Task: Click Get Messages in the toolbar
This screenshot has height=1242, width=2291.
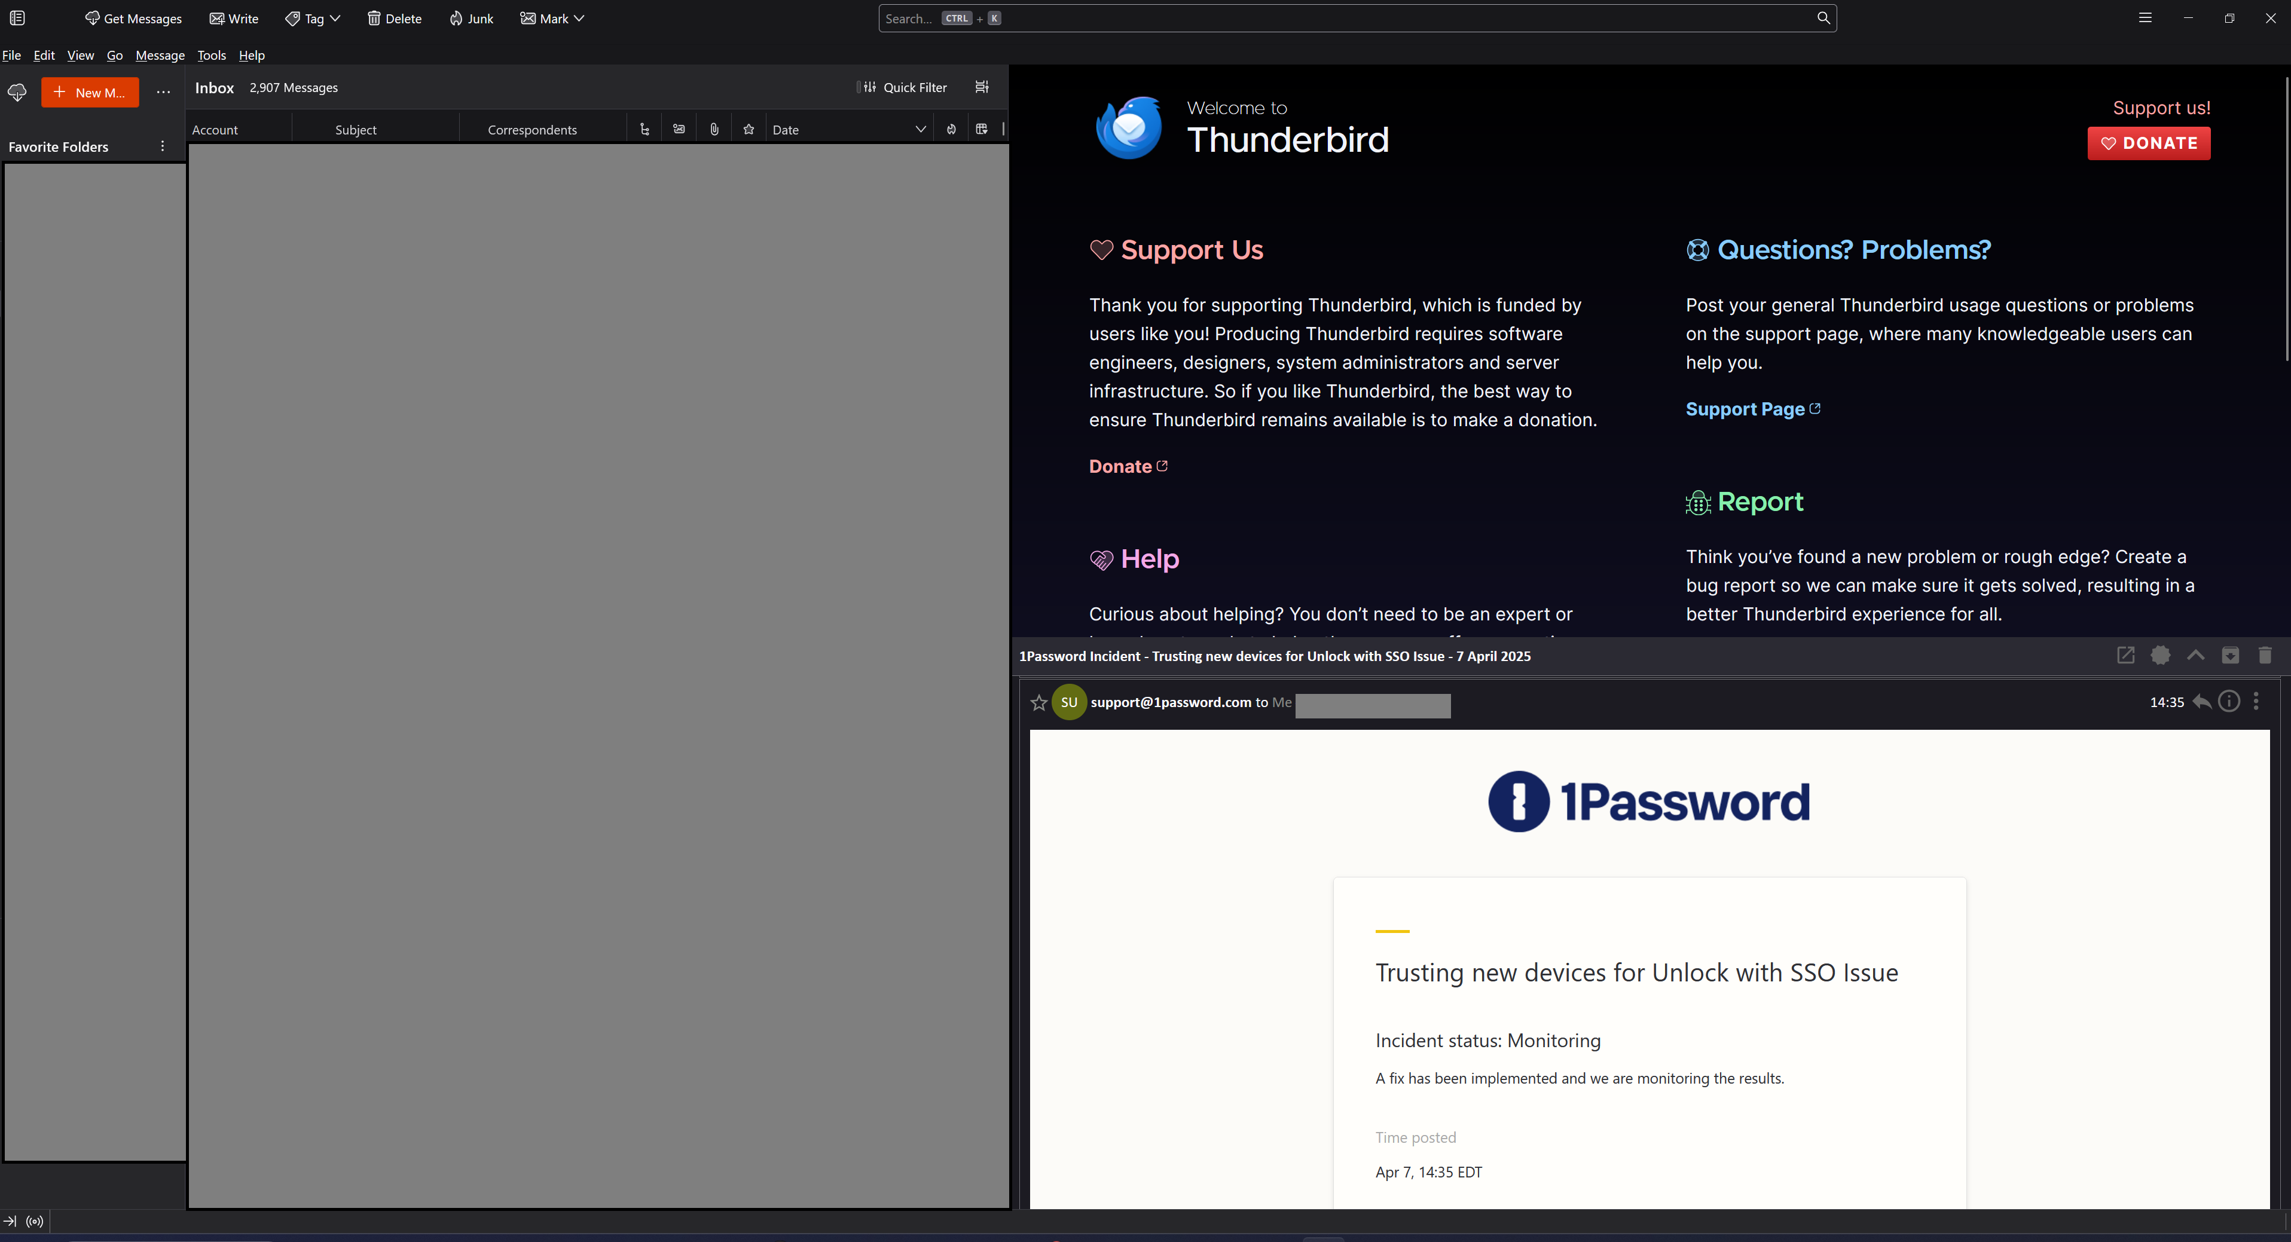Action: pos(133,19)
